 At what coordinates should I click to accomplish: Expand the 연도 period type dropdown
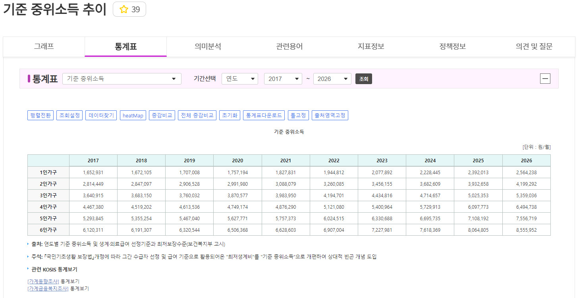[240, 79]
